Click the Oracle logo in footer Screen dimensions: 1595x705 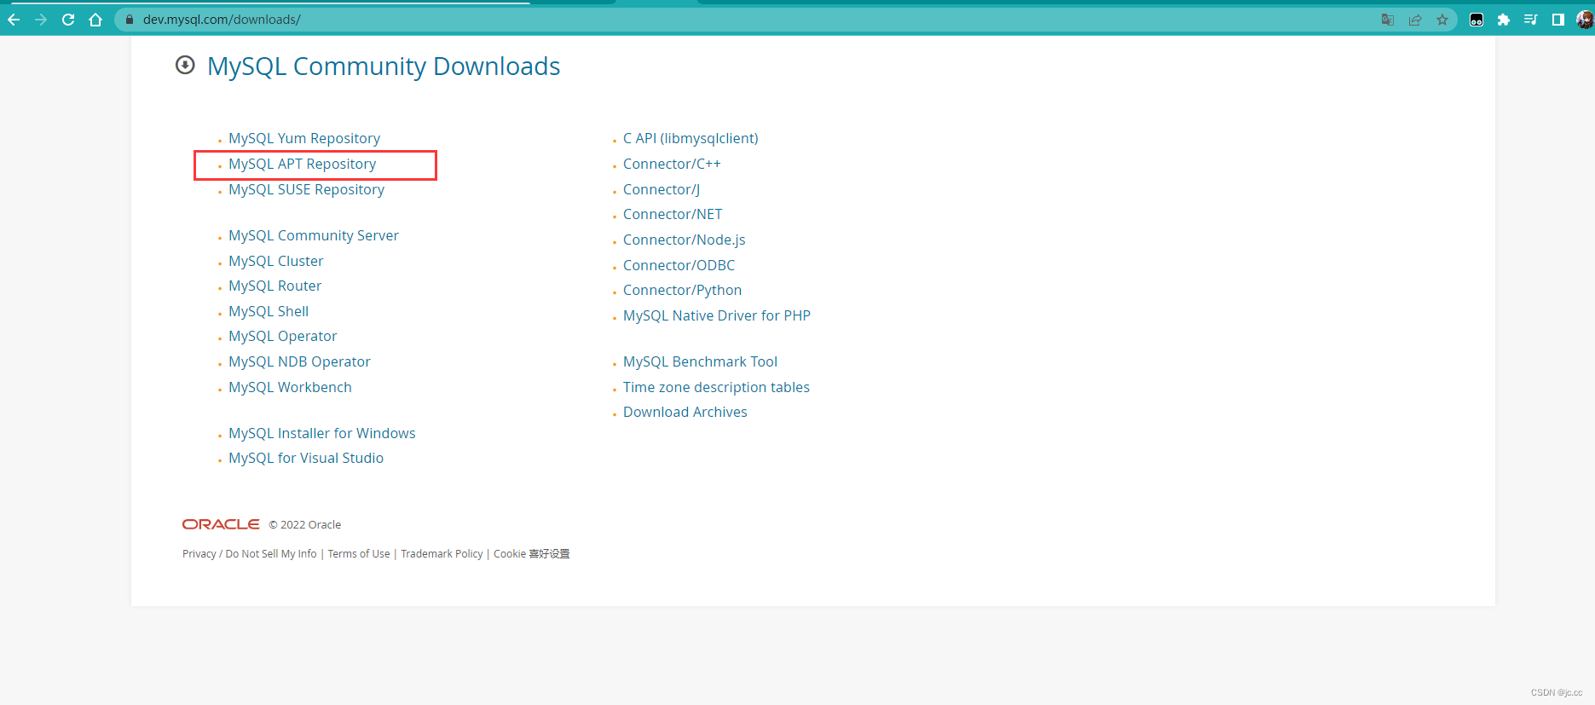click(x=221, y=524)
